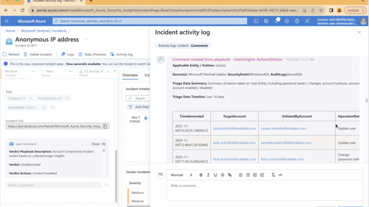Add a new tag with plus icon
Screen dimensions: 369x207
tap(53, 107)
